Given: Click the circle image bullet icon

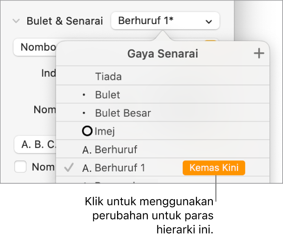Looking at the screenshot, I should (x=87, y=131).
